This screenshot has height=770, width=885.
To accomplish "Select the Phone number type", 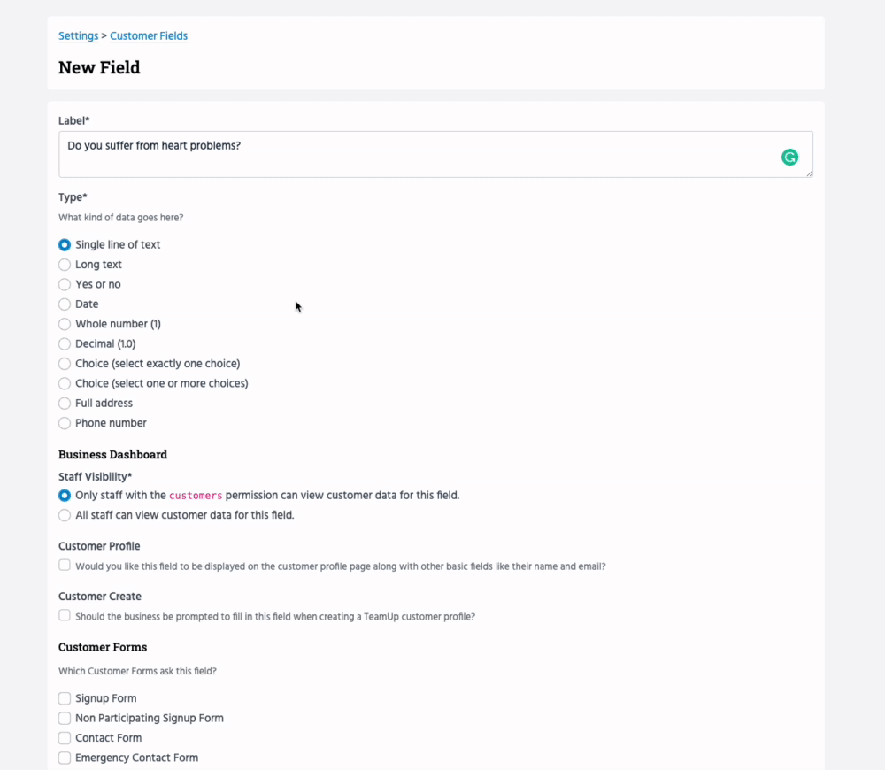I will point(65,424).
